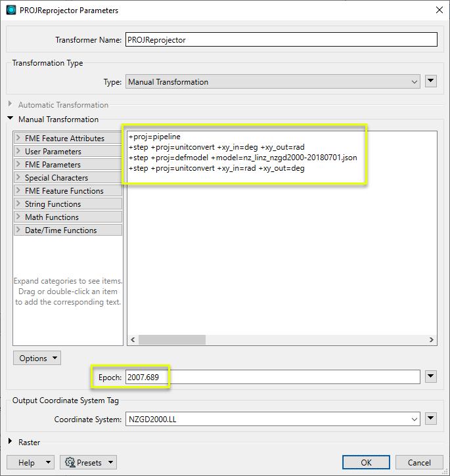
Task: Open the Type parameter options arrow button
Action: coord(431,81)
